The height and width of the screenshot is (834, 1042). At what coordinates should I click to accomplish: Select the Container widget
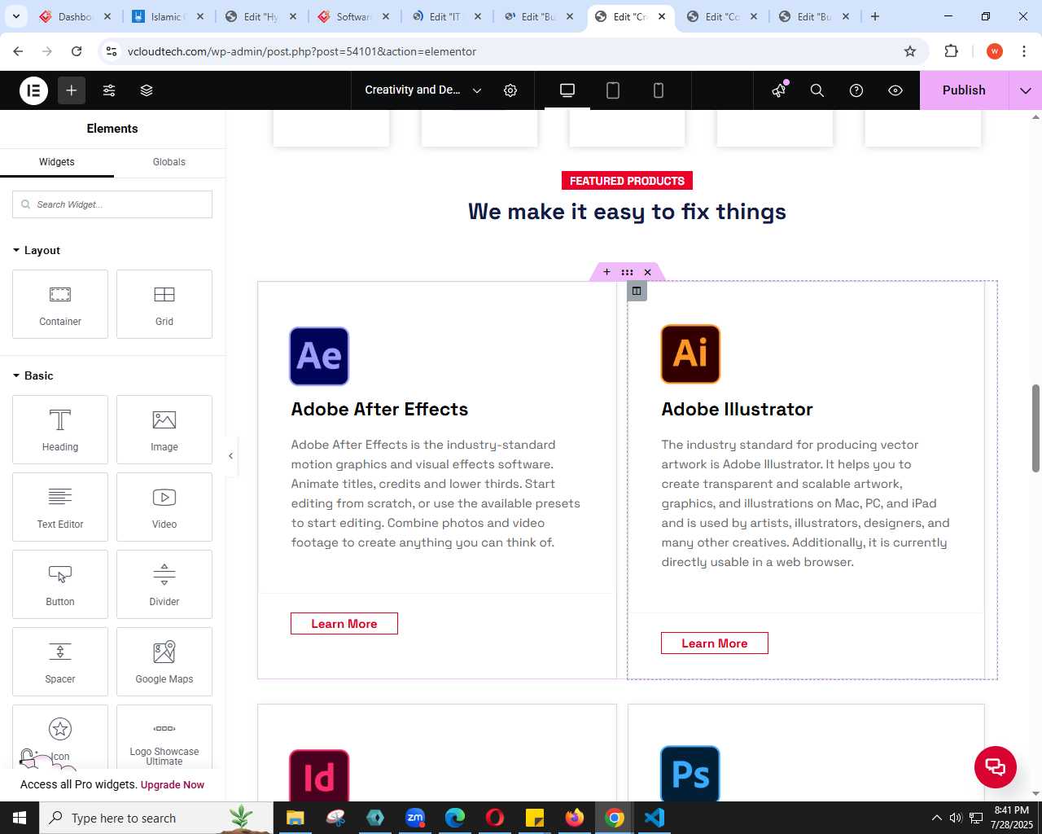click(x=60, y=304)
